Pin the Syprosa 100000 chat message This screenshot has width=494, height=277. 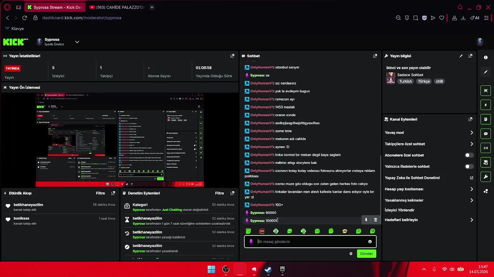366,220
